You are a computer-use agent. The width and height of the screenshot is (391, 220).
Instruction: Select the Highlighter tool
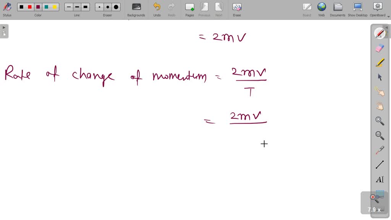(x=380, y=63)
